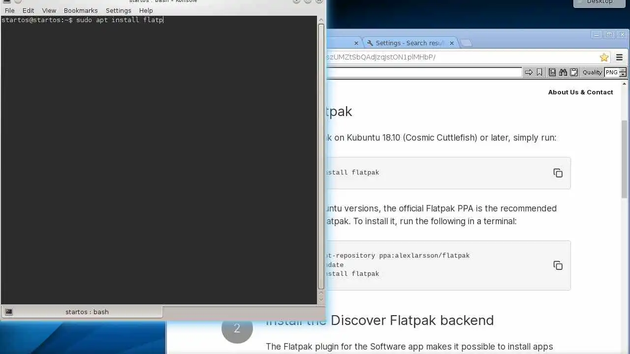Click the Konsole terminal command line

point(83,20)
